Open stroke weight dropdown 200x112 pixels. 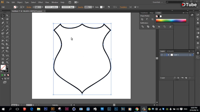click(x=42, y=7)
